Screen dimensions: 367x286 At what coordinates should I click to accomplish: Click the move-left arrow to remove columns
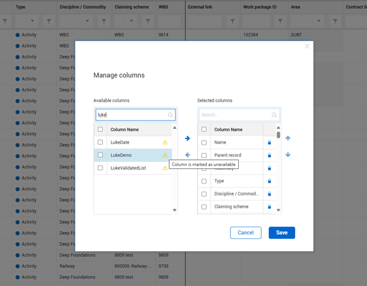187,155
